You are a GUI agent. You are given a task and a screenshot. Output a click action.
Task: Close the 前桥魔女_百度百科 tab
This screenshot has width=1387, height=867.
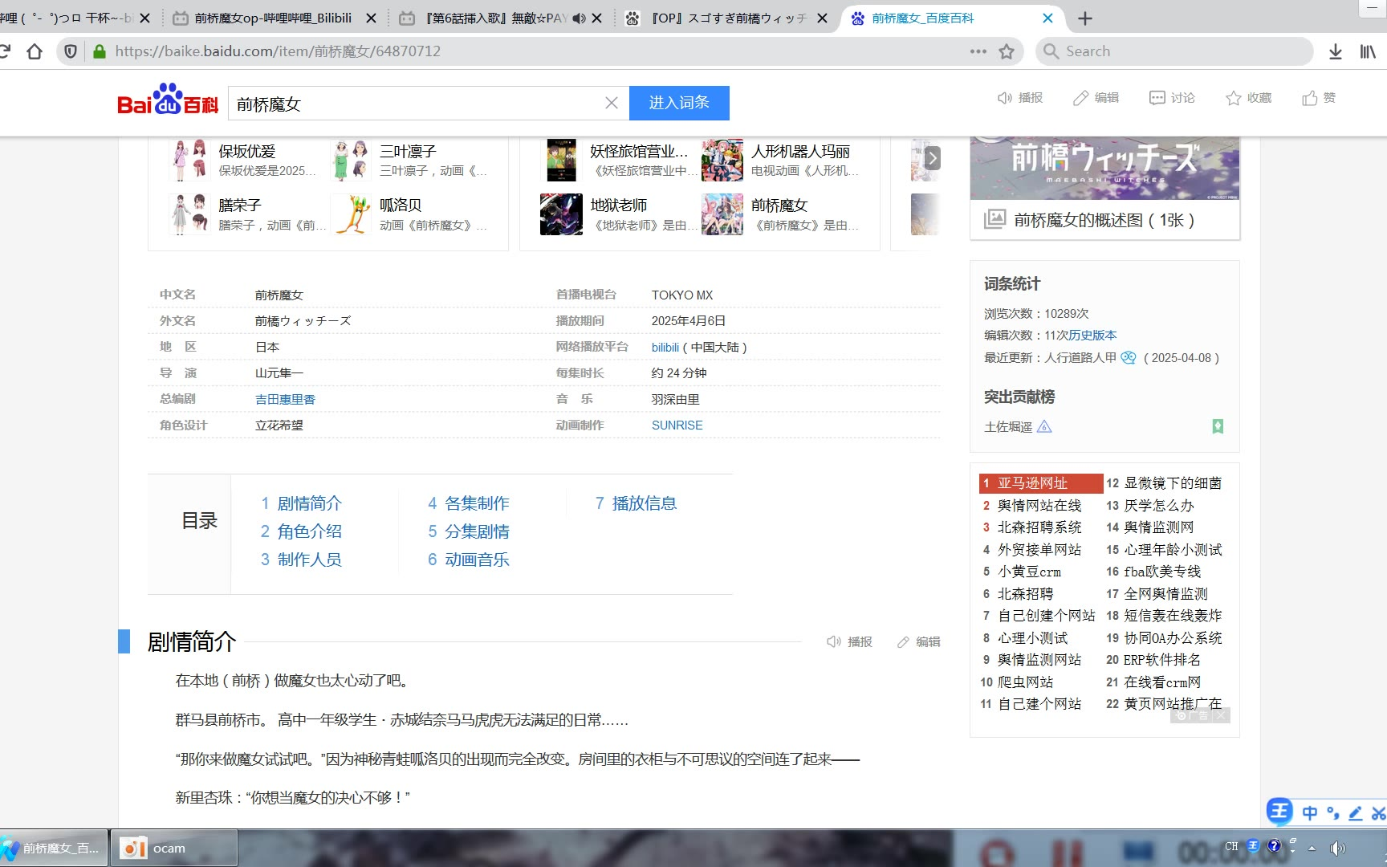1047,18
